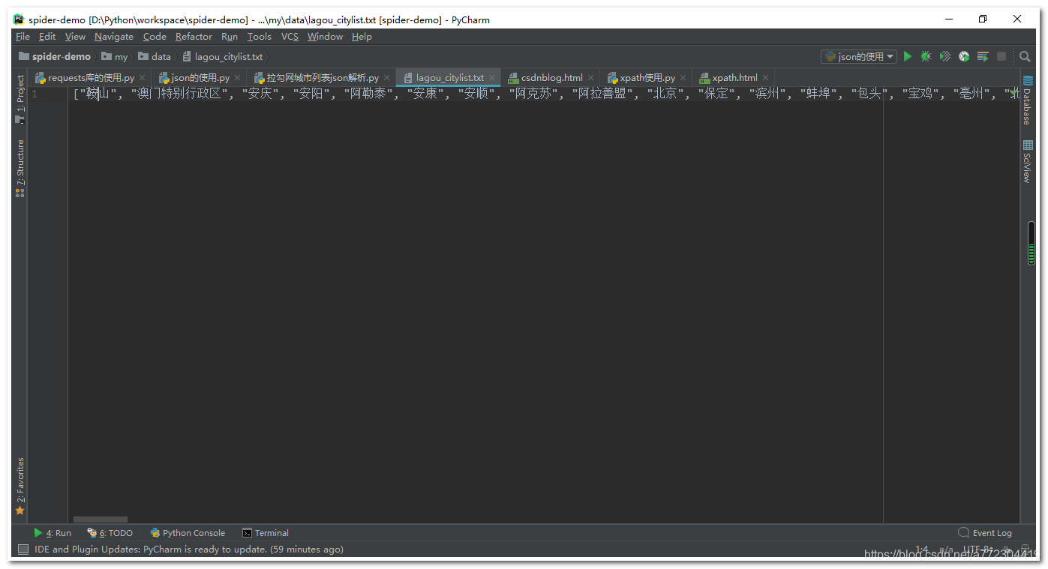
Task: Click the grayed-out Stop icon
Action: coord(1001,56)
